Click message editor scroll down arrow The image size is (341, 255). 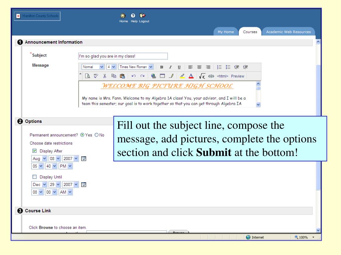pyautogui.click(x=258, y=105)
